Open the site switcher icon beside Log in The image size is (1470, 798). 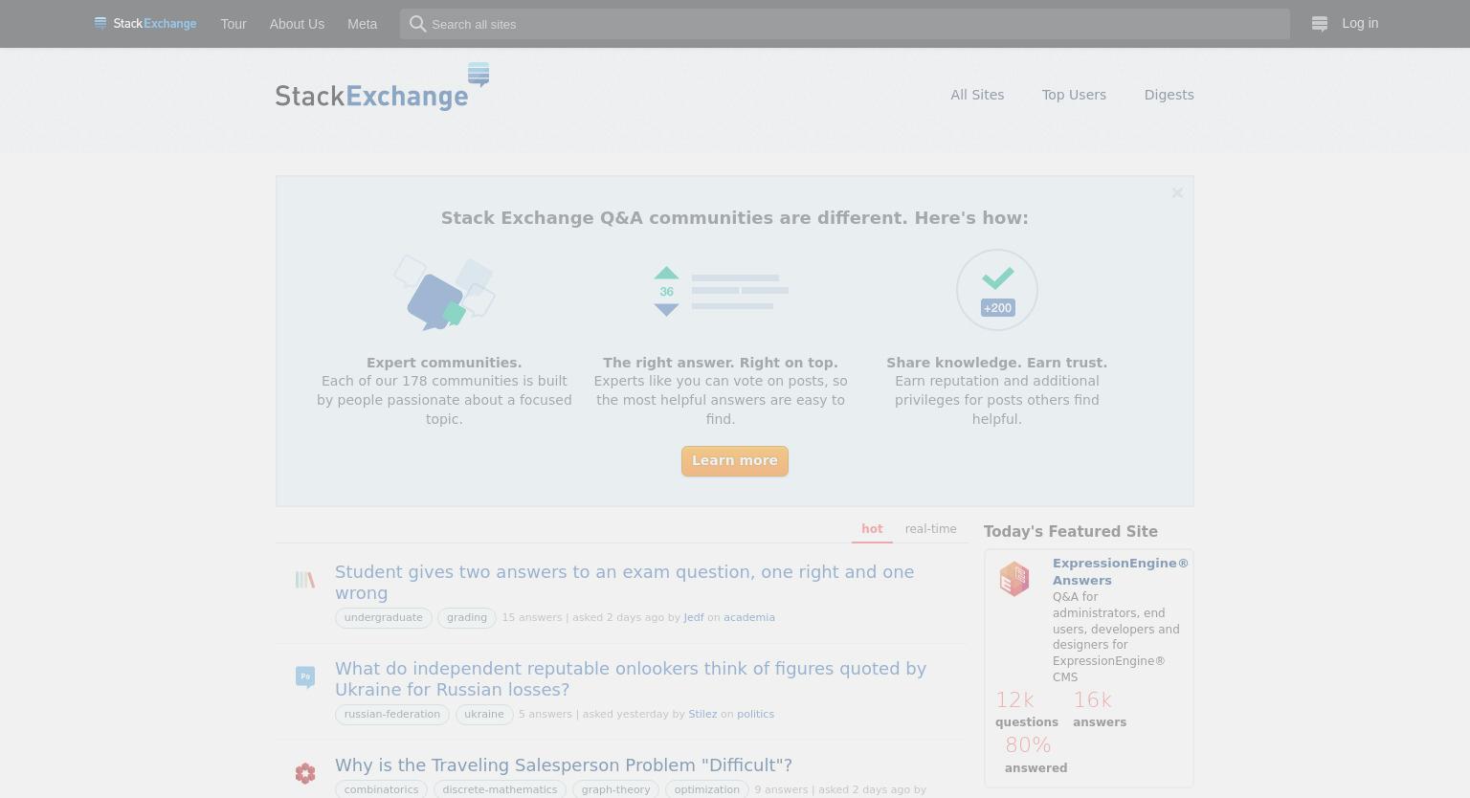pos(1319,24)
